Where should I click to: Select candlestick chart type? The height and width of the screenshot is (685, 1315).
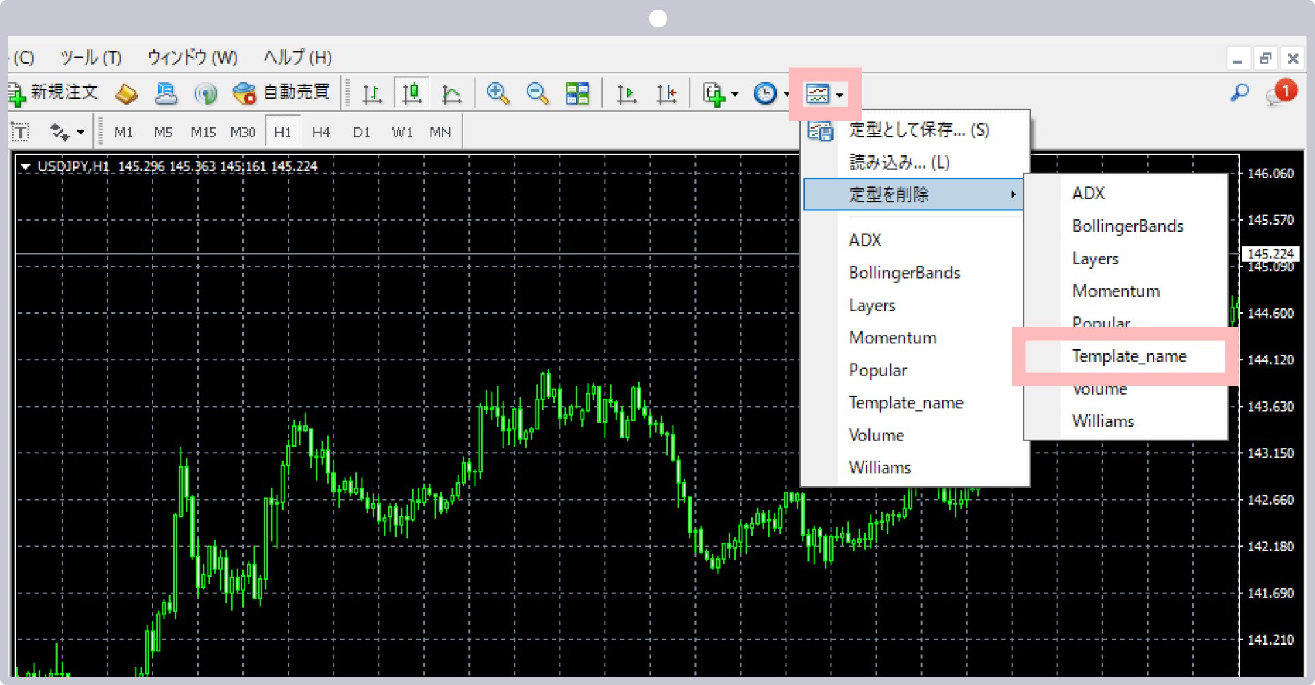412,93
